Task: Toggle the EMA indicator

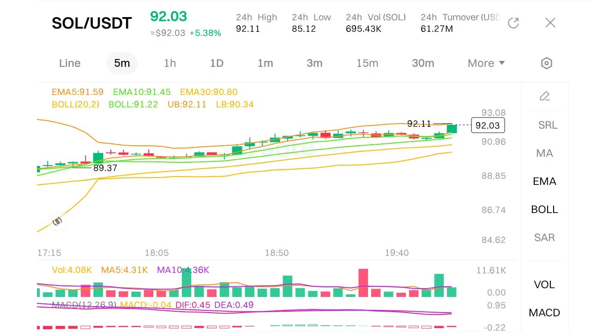Action: [545, 181]
